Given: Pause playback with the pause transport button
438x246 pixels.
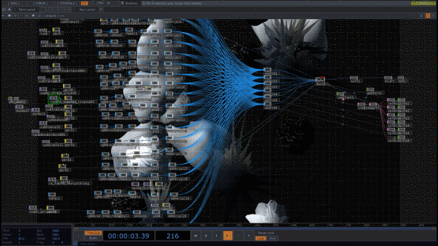Looking at the screenshot, I should 206,236.
